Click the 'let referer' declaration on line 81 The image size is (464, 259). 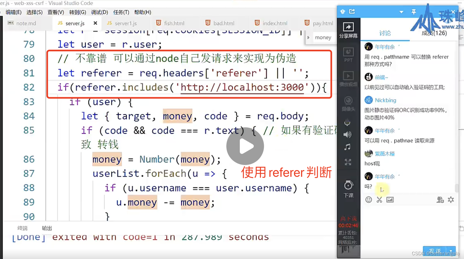point(89,73)
